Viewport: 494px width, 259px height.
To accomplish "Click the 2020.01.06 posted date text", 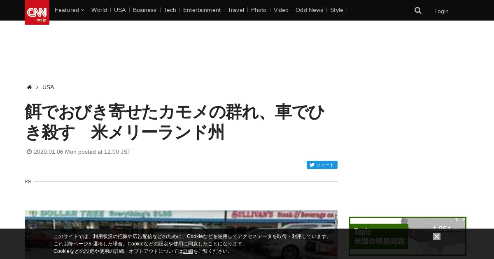I will (82, 152).
